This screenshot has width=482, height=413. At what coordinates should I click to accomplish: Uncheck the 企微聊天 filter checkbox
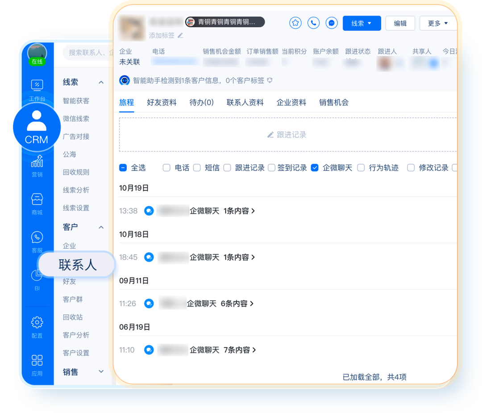[315, 168]
